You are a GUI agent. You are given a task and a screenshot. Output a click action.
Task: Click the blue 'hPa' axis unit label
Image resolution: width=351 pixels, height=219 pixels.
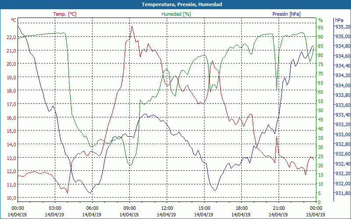(x=339, y=20)
